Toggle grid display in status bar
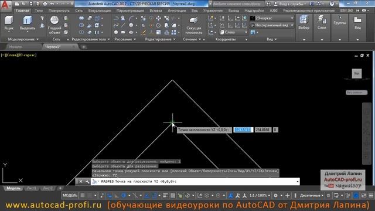 point(83,195)
